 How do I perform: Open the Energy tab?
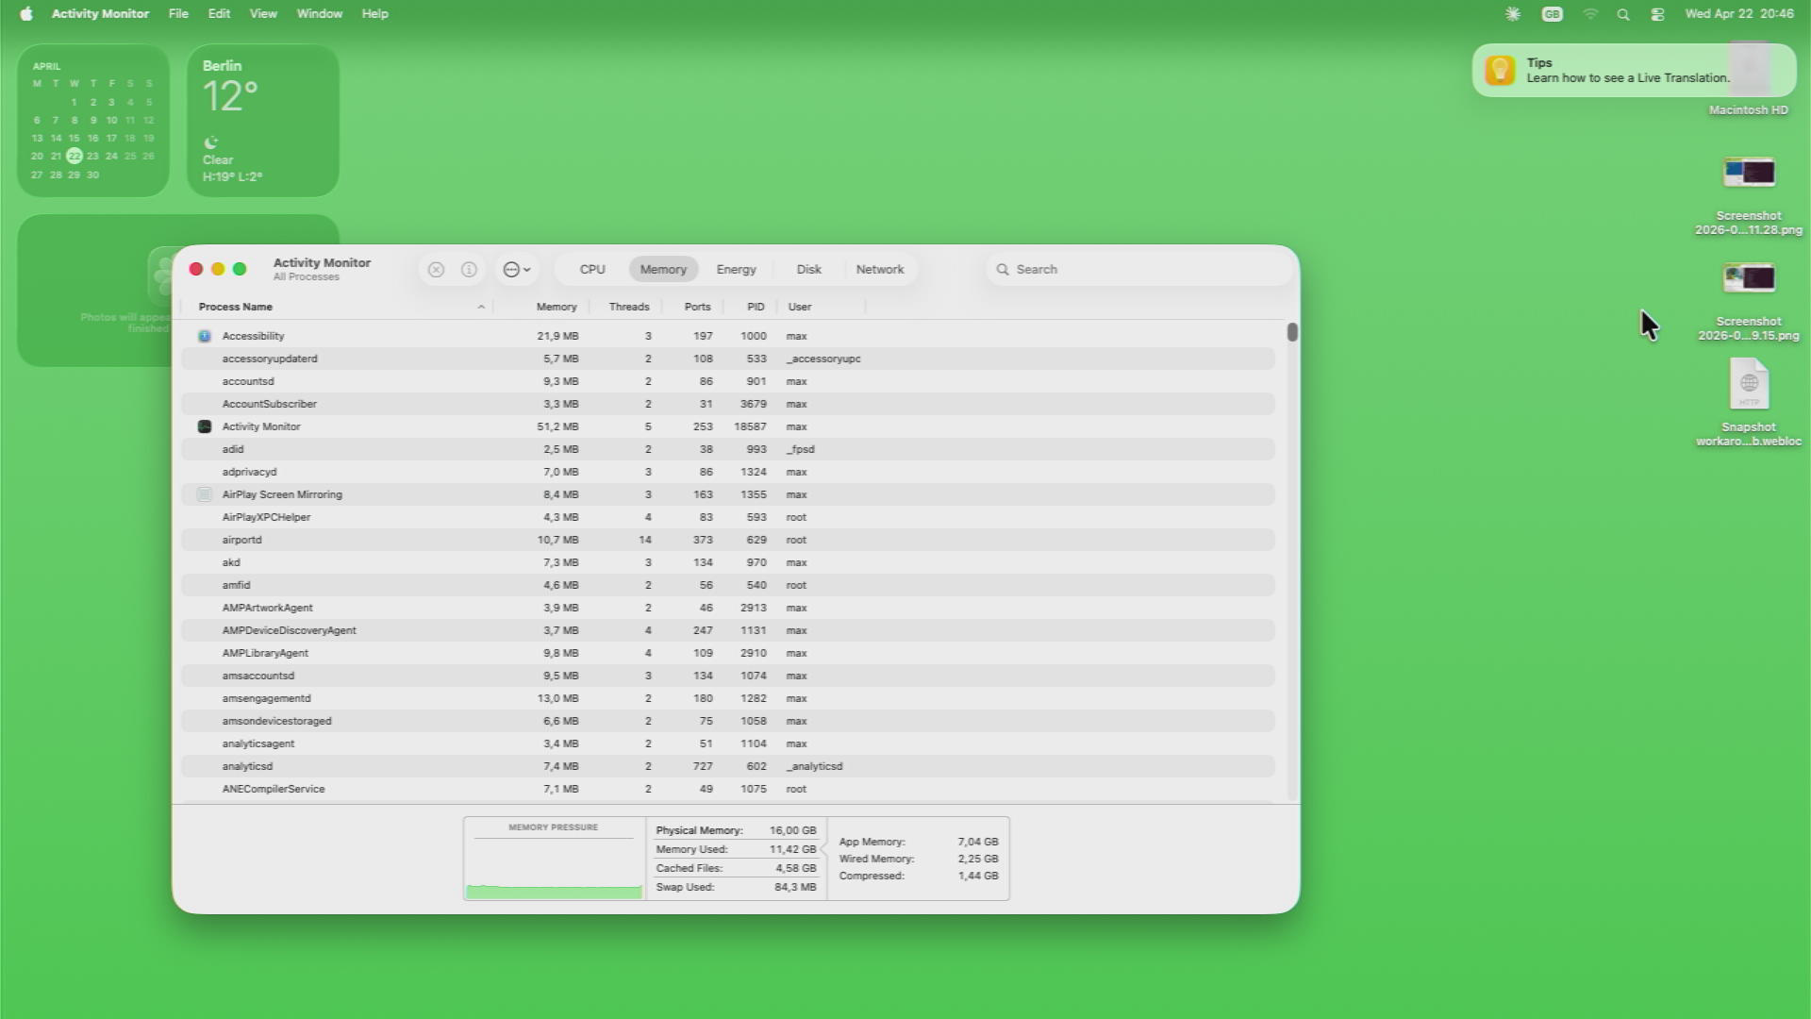coord(736,269)
